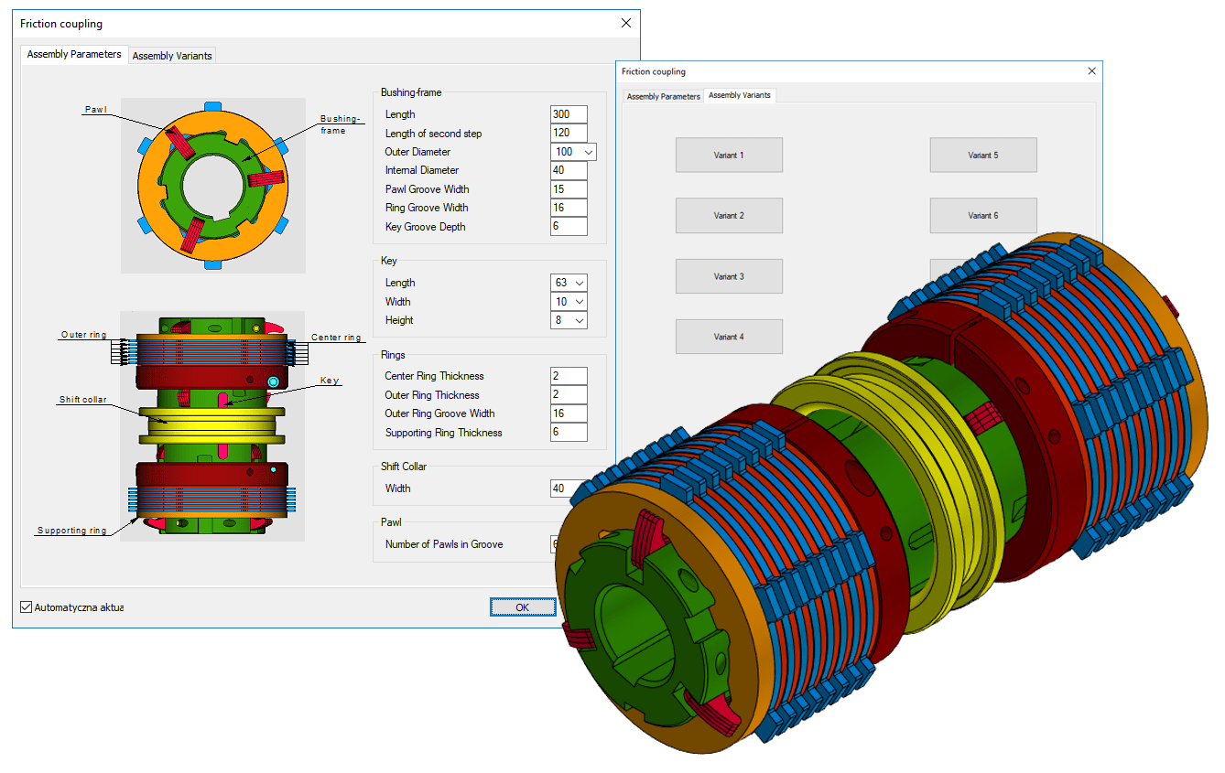Image resolution: width=1225 pixels, height=773 pixels.
Task: Select Variant 6
Action: point(983,215)
